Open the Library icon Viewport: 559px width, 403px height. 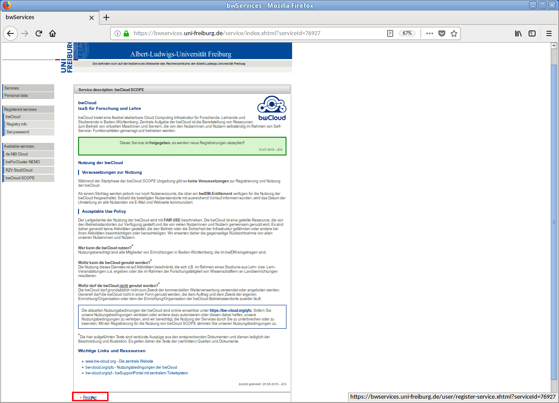pyautogui.click(x=518, y=33)
